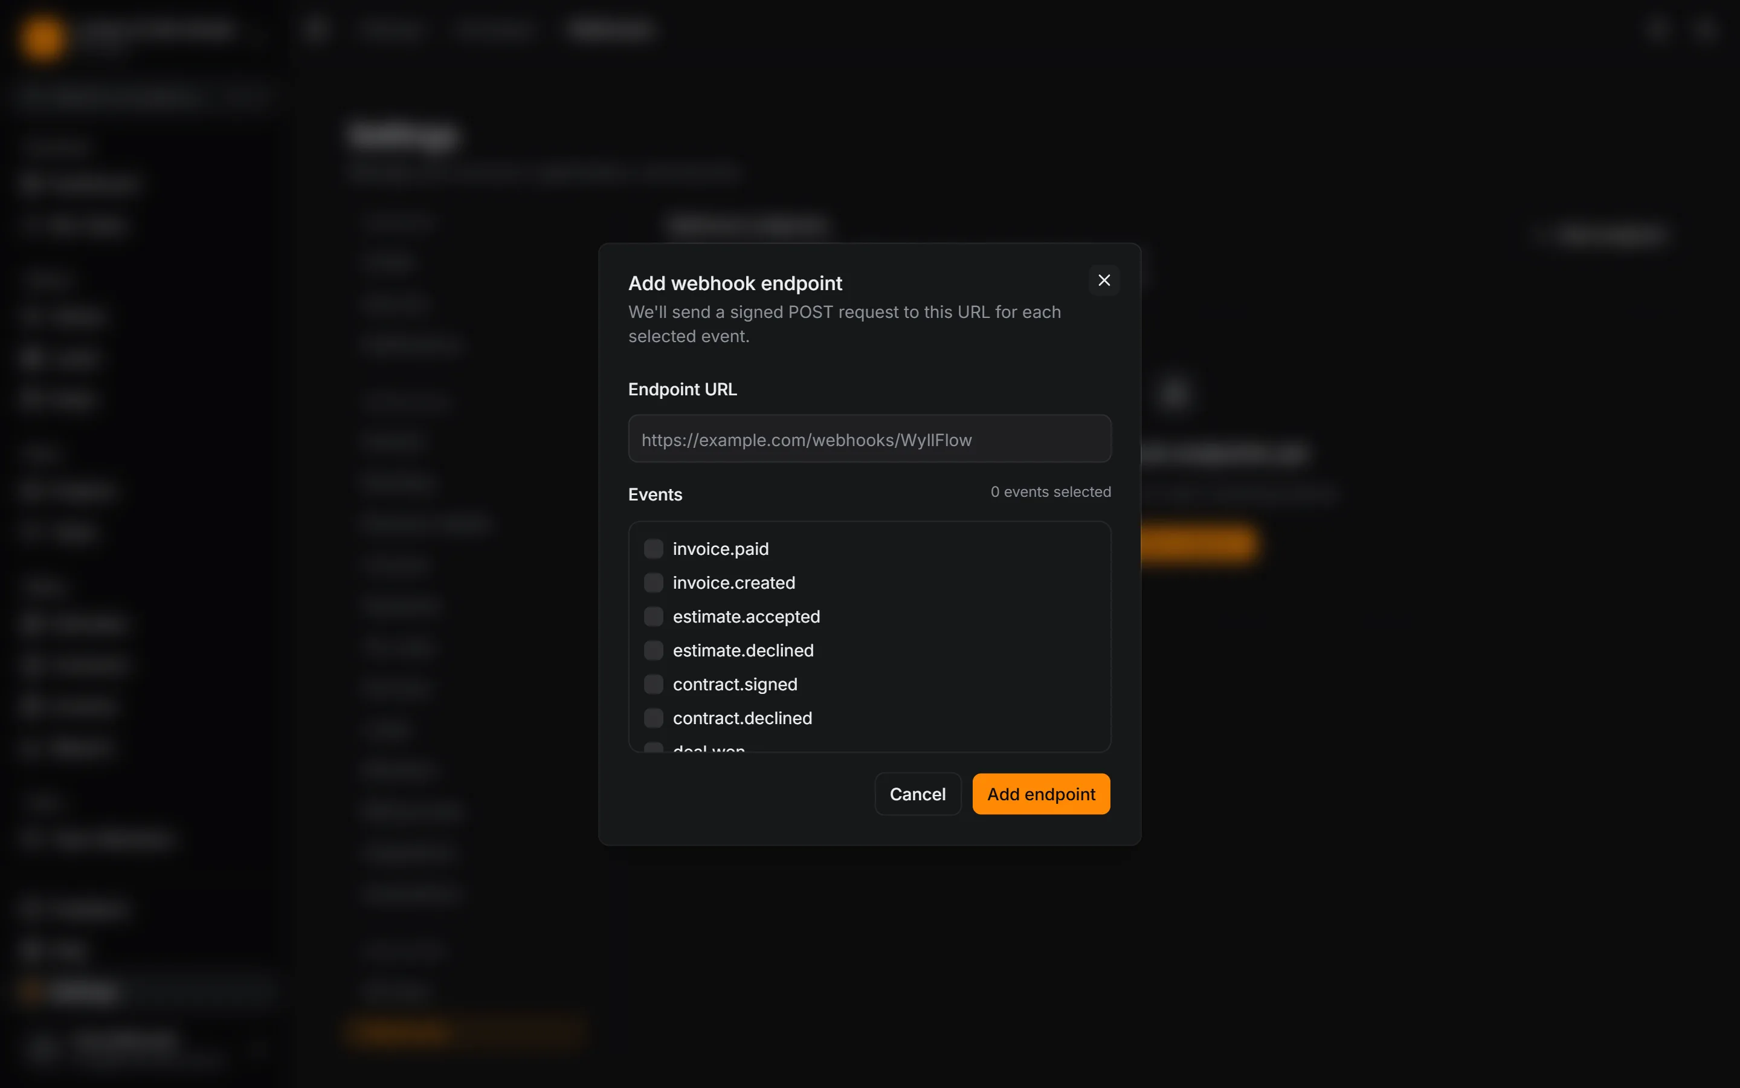The width and height of the screenshot is (1740, 1088).
Task: Click the 'Add webhook endpoint' dialog title
Action: [735, 283]
